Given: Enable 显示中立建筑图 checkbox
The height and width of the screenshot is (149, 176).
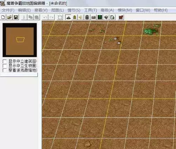Looking at the screenshot, I should point(5,61).
